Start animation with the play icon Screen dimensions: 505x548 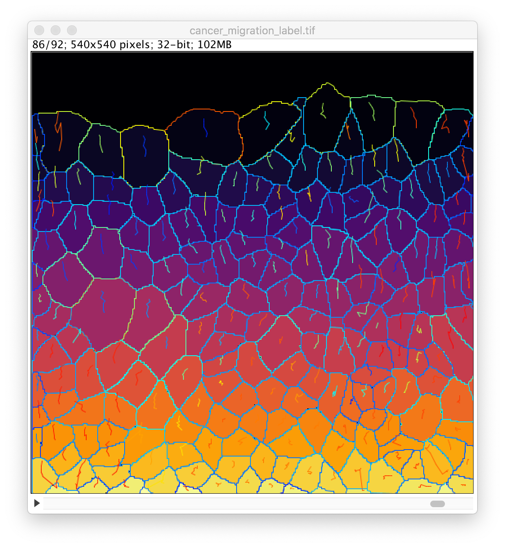click(x=37, y=503)
